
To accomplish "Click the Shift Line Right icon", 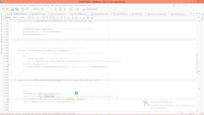I will click(76, 18).
